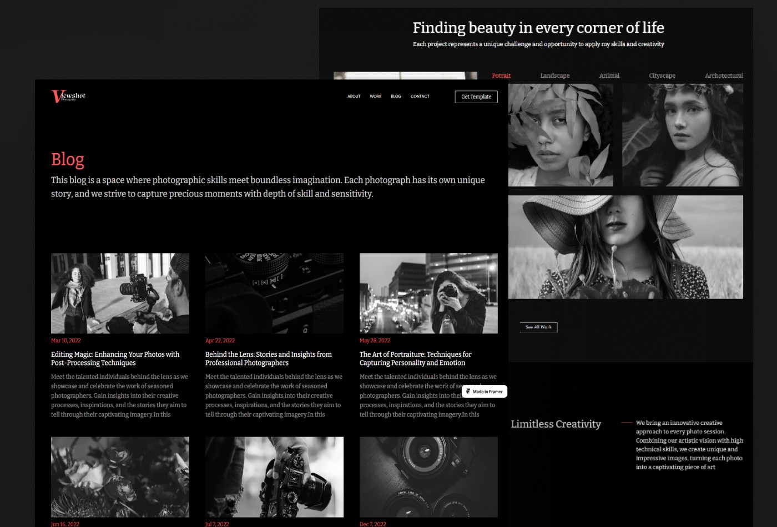Switch to the Landscape category
The width and height of the screenshot is (777, 527).
click(x=555, y=75)
